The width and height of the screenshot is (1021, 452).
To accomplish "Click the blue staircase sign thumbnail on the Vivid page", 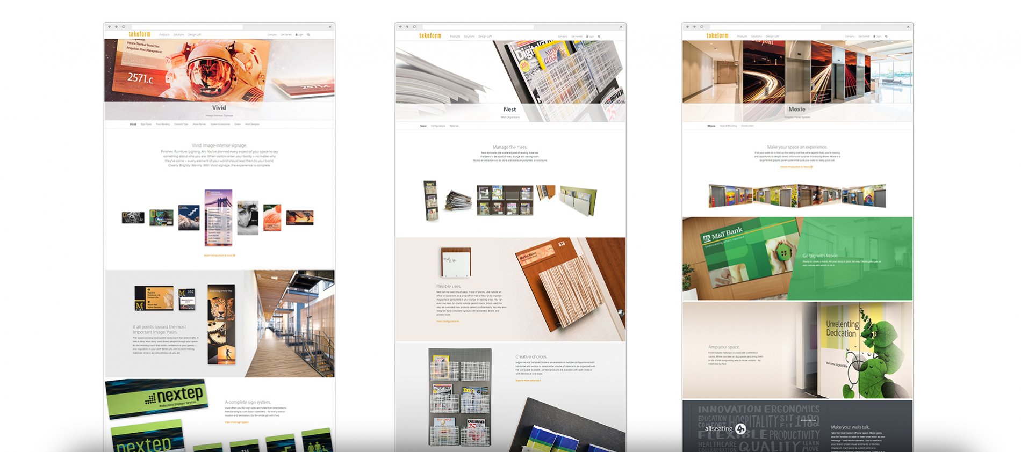I will point(189,217).
